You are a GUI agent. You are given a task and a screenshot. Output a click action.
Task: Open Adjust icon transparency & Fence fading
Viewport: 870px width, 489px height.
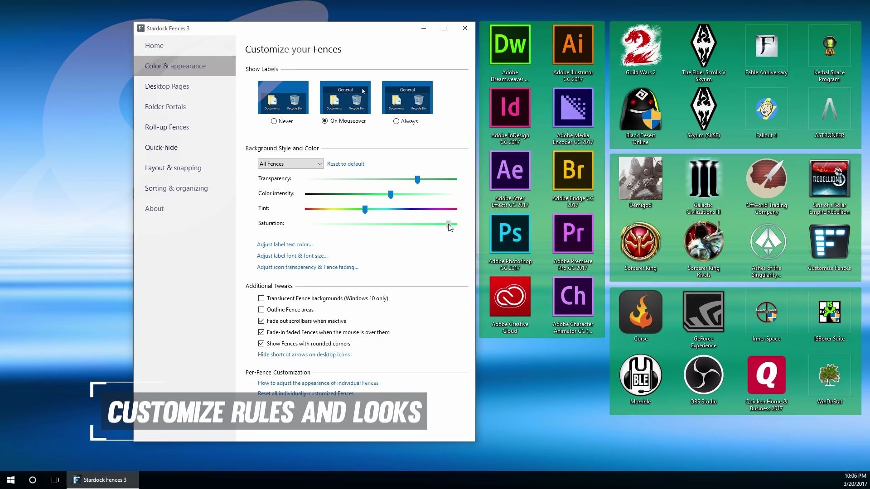pos(308,267)
